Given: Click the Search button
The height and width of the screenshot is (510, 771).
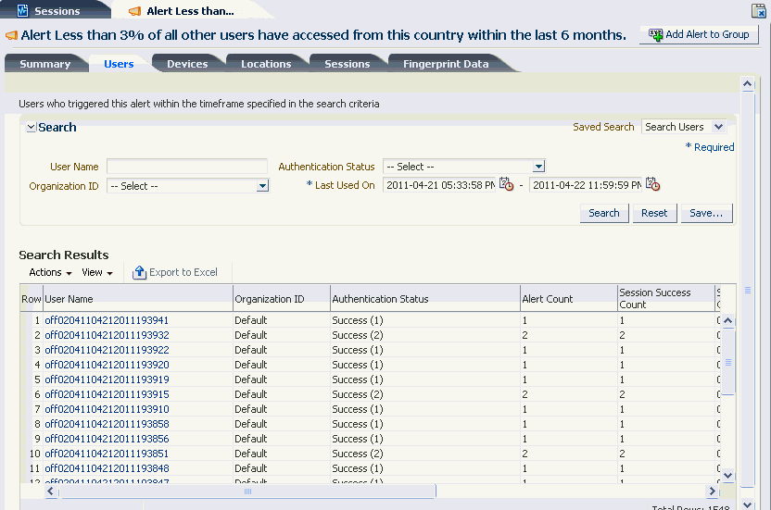Looking at the screenshot, I should point(604,213).
